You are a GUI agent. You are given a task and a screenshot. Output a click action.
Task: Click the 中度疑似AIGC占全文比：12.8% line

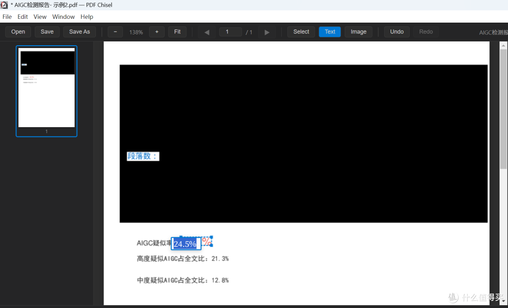click(183, 280)
